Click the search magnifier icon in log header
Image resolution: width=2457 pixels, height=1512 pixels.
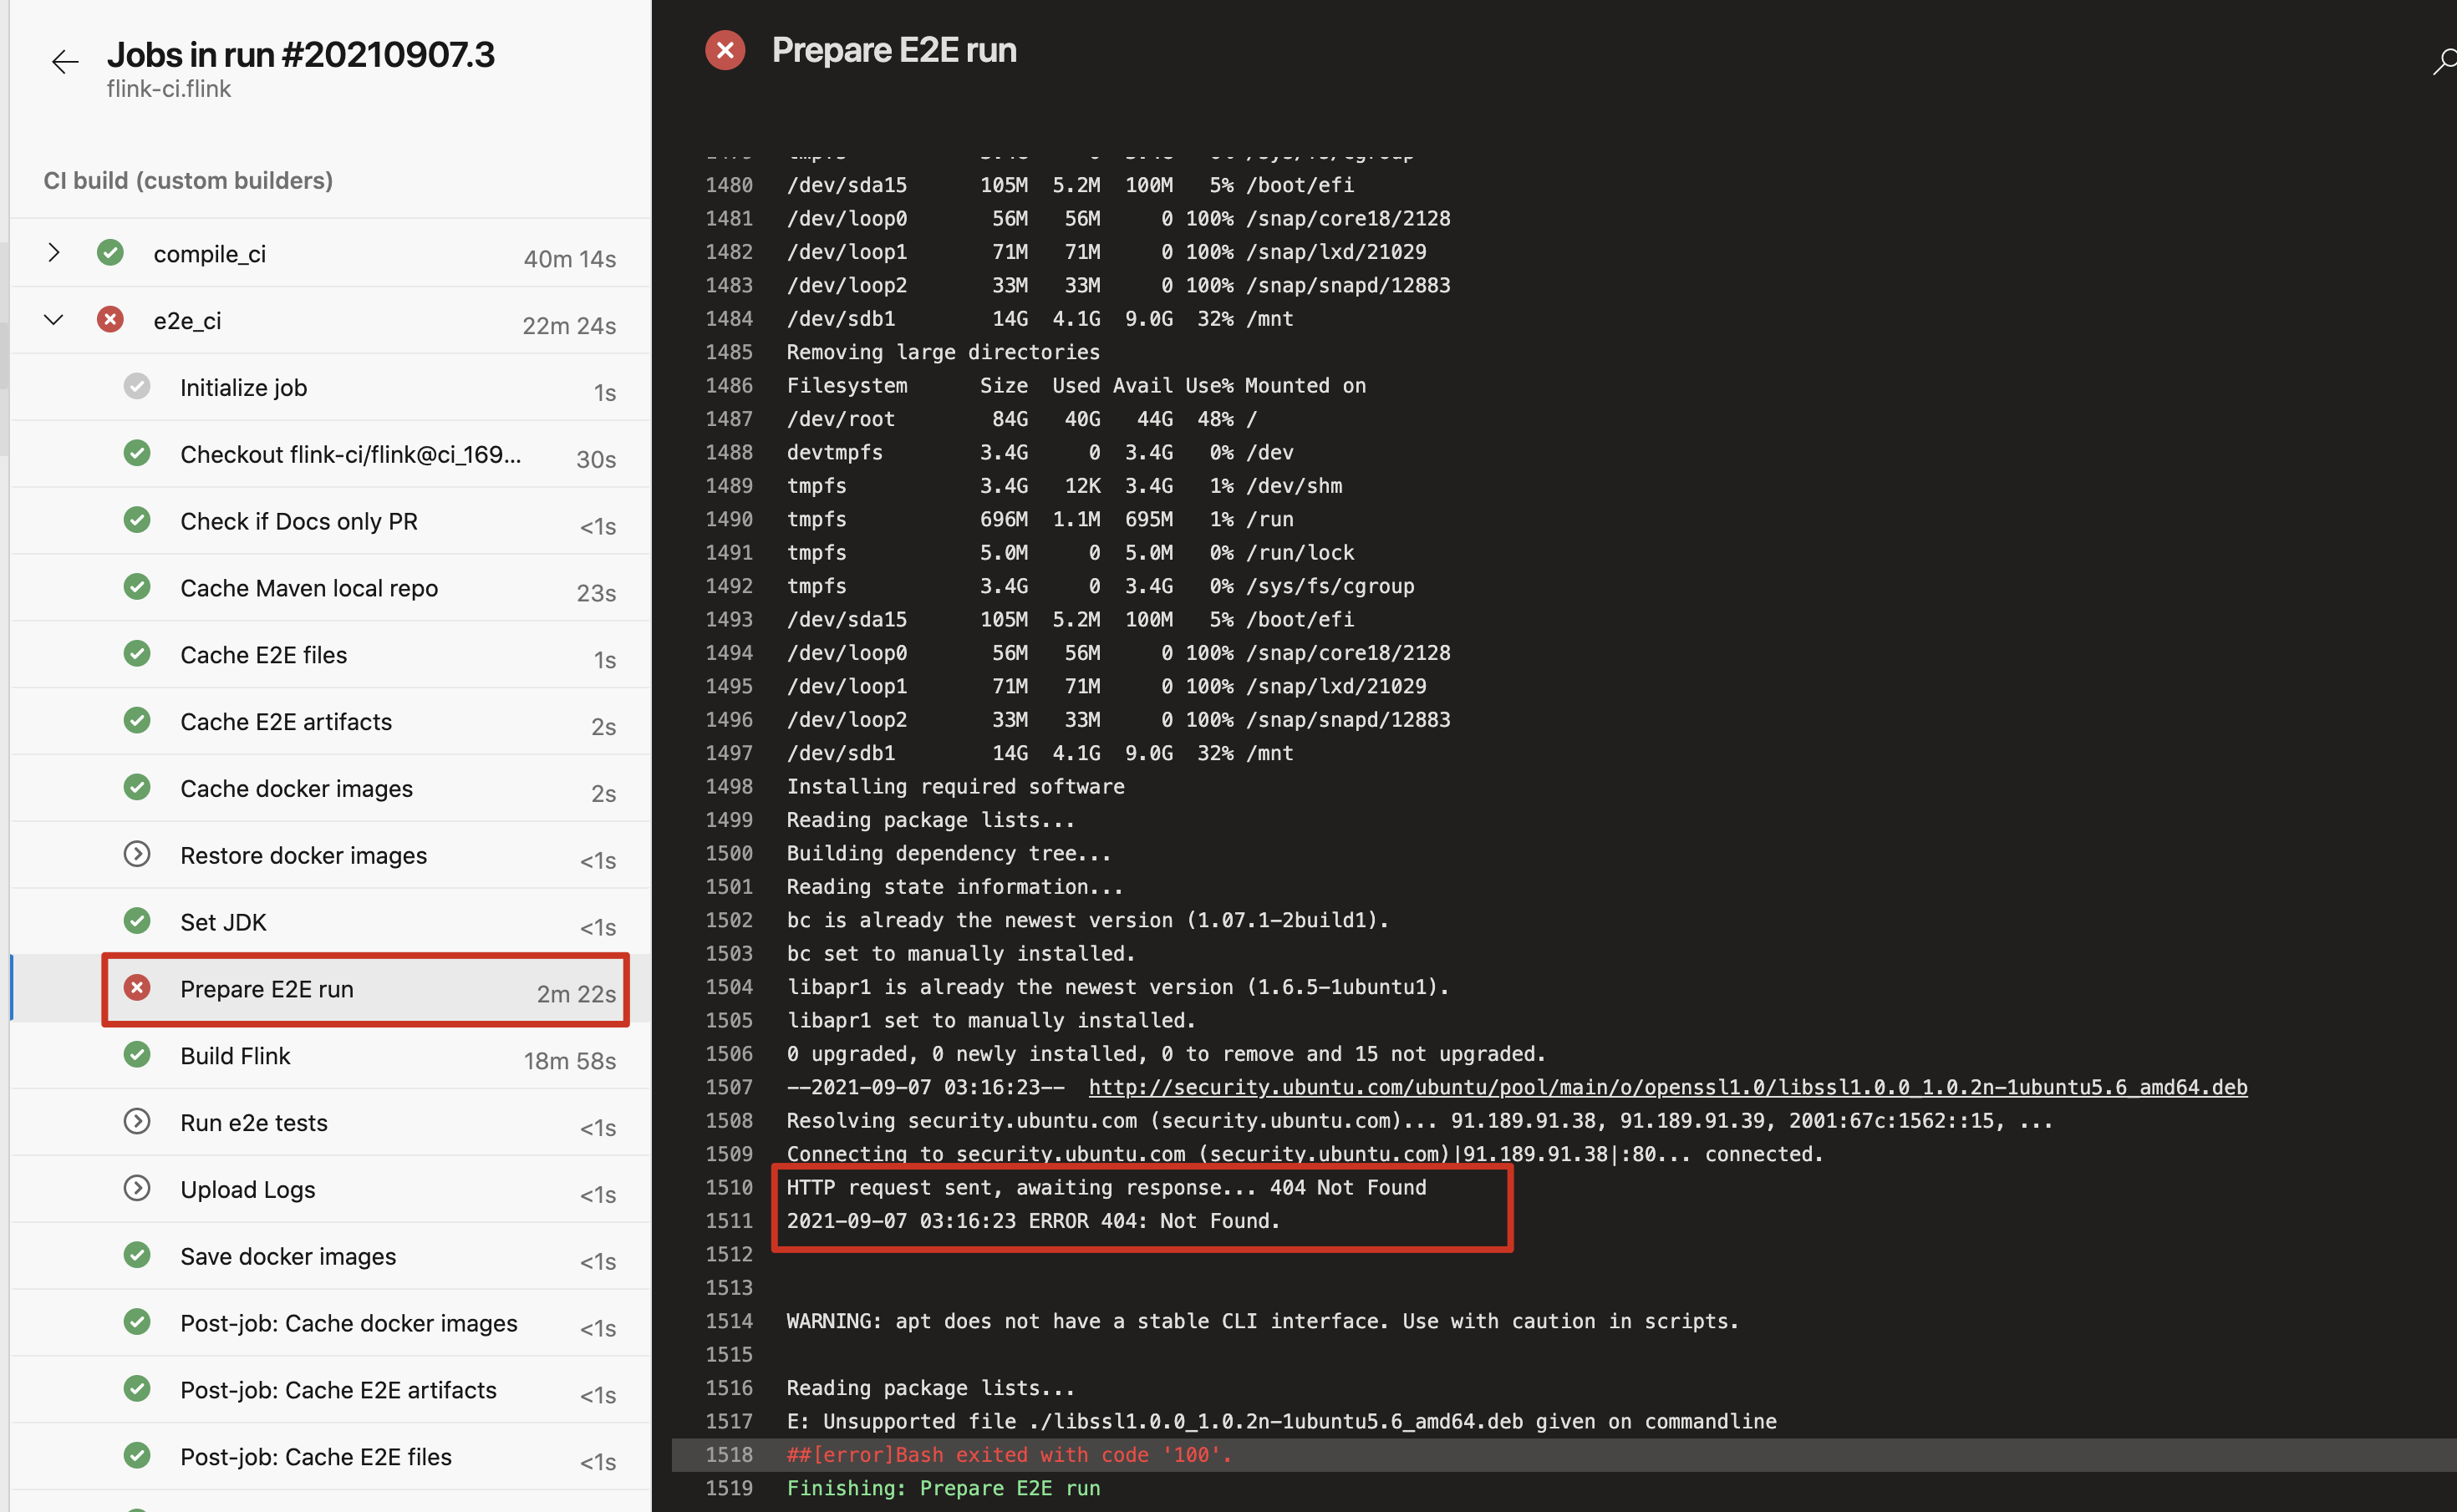(x=2444, y=62)
